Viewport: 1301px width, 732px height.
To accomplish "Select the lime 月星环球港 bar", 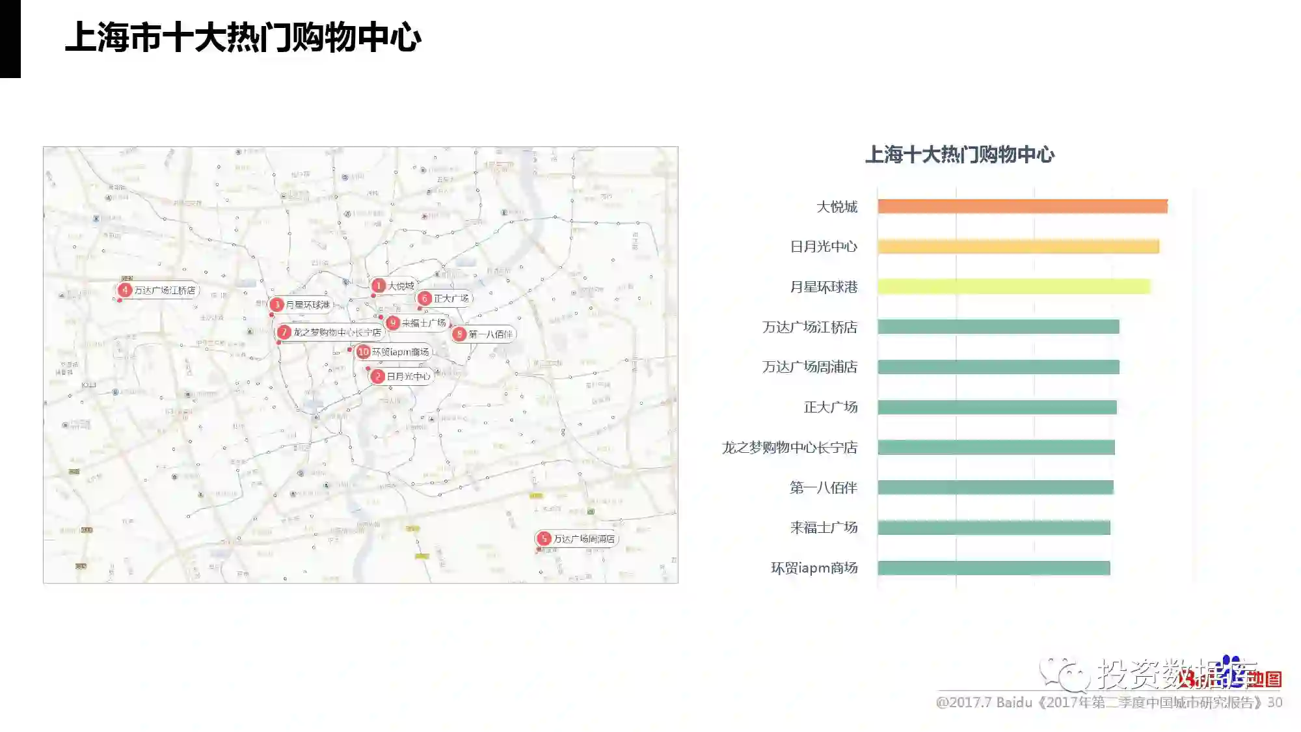I will (x=1013, y=287).
